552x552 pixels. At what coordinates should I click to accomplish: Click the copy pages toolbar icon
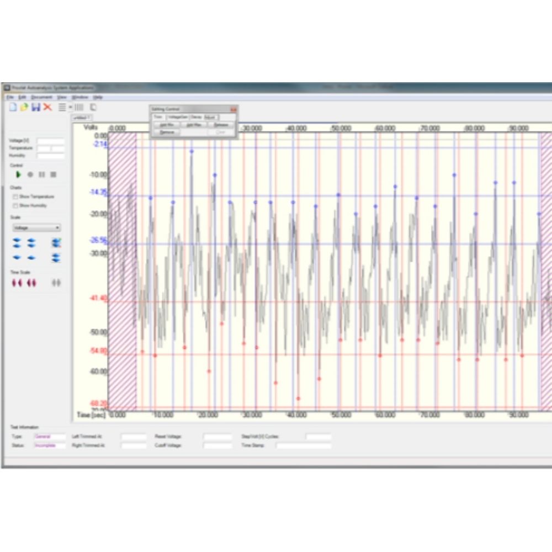coord(93,107)
